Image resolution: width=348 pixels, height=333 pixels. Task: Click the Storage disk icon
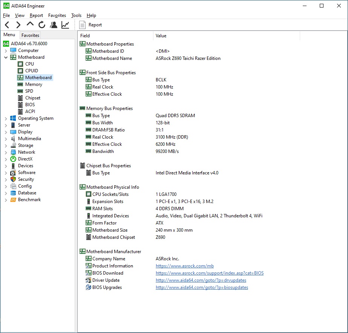pyautogui.click(x=13, y=145)
